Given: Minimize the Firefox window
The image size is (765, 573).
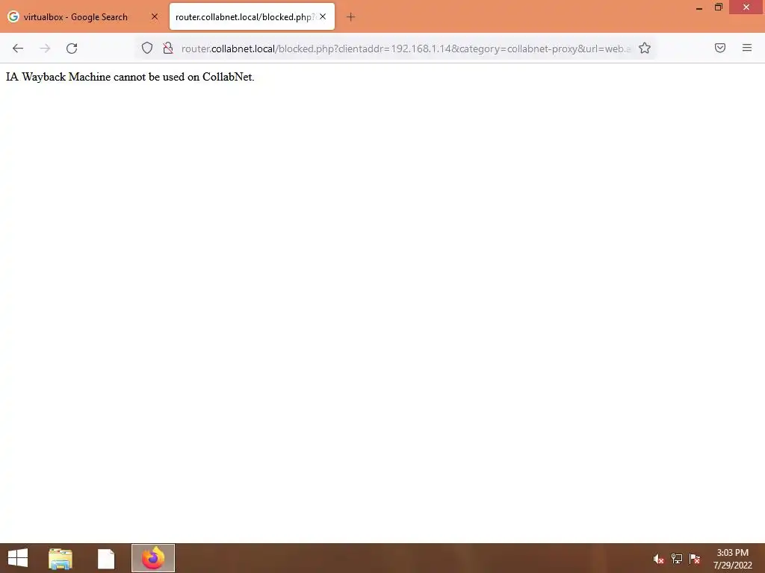Looking at the screenshot, I should tap(699, 7).
